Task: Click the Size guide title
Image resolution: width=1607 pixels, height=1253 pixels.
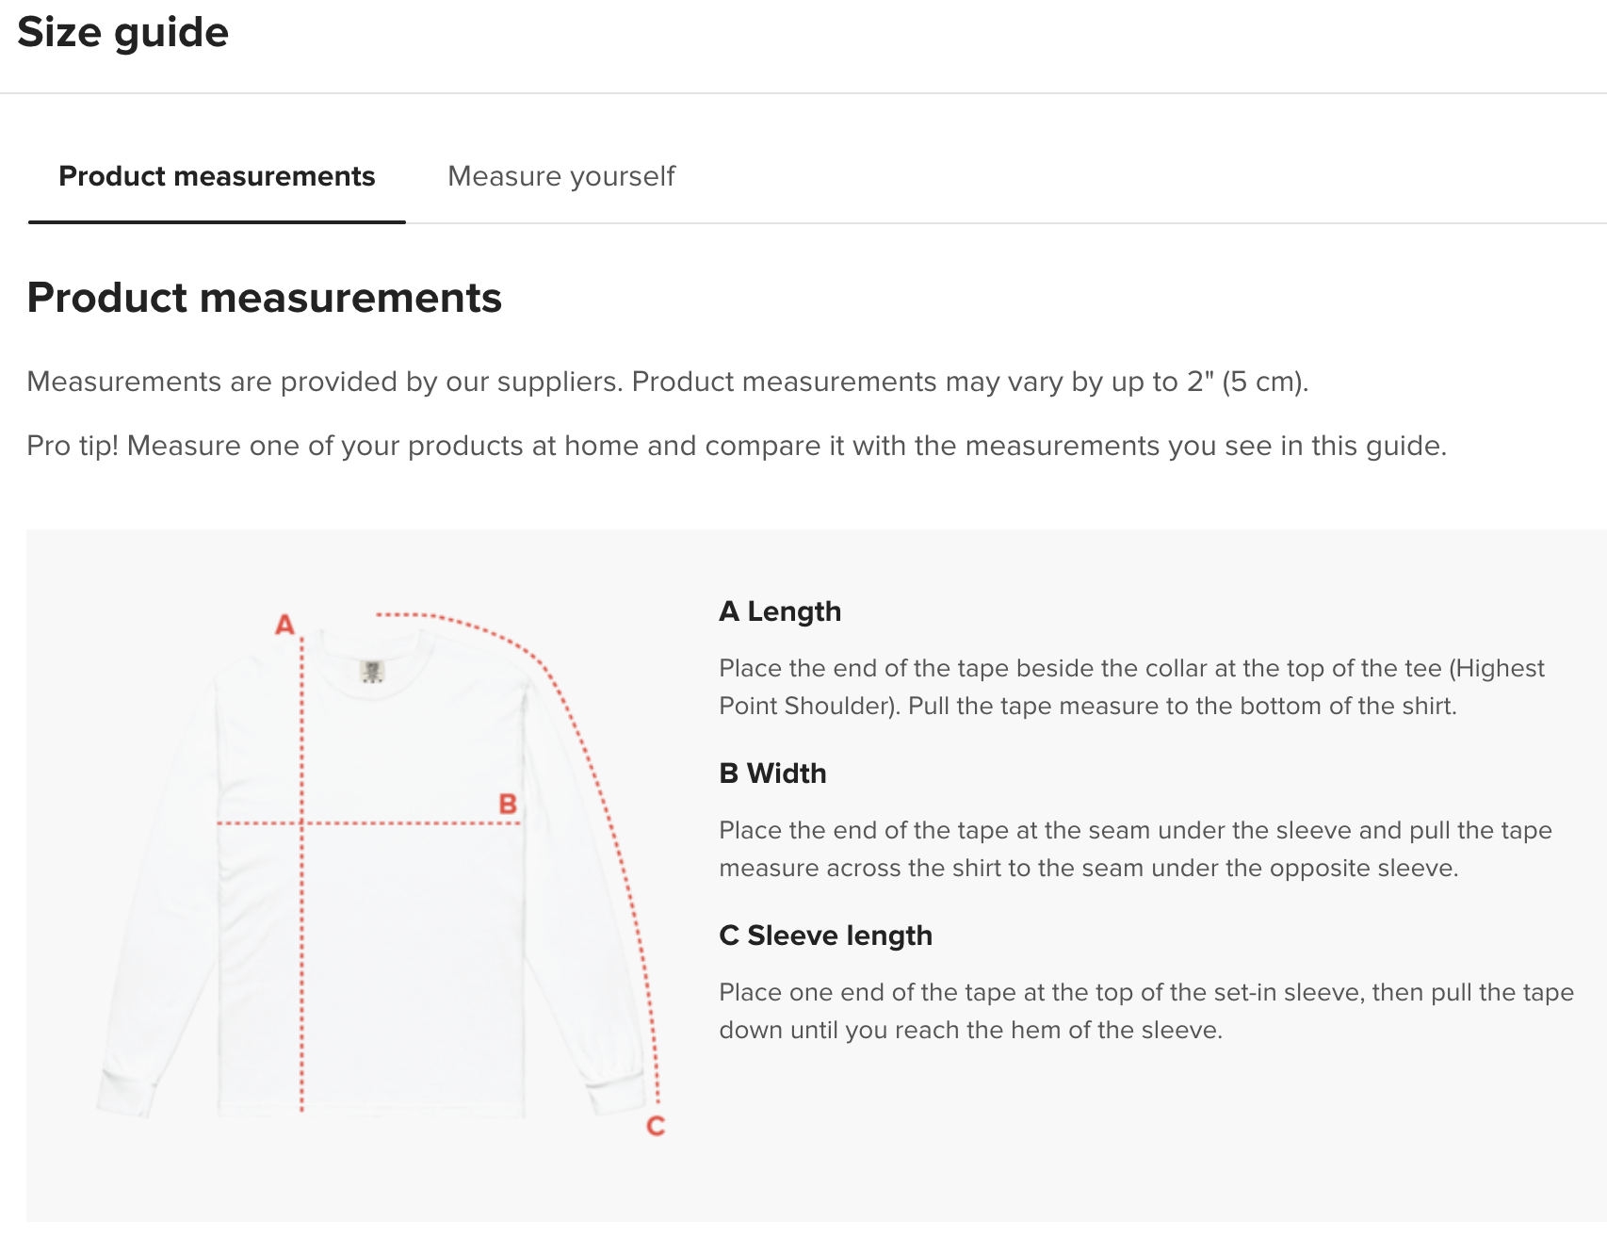Action: pyautogui.click(x=123, y=33)
